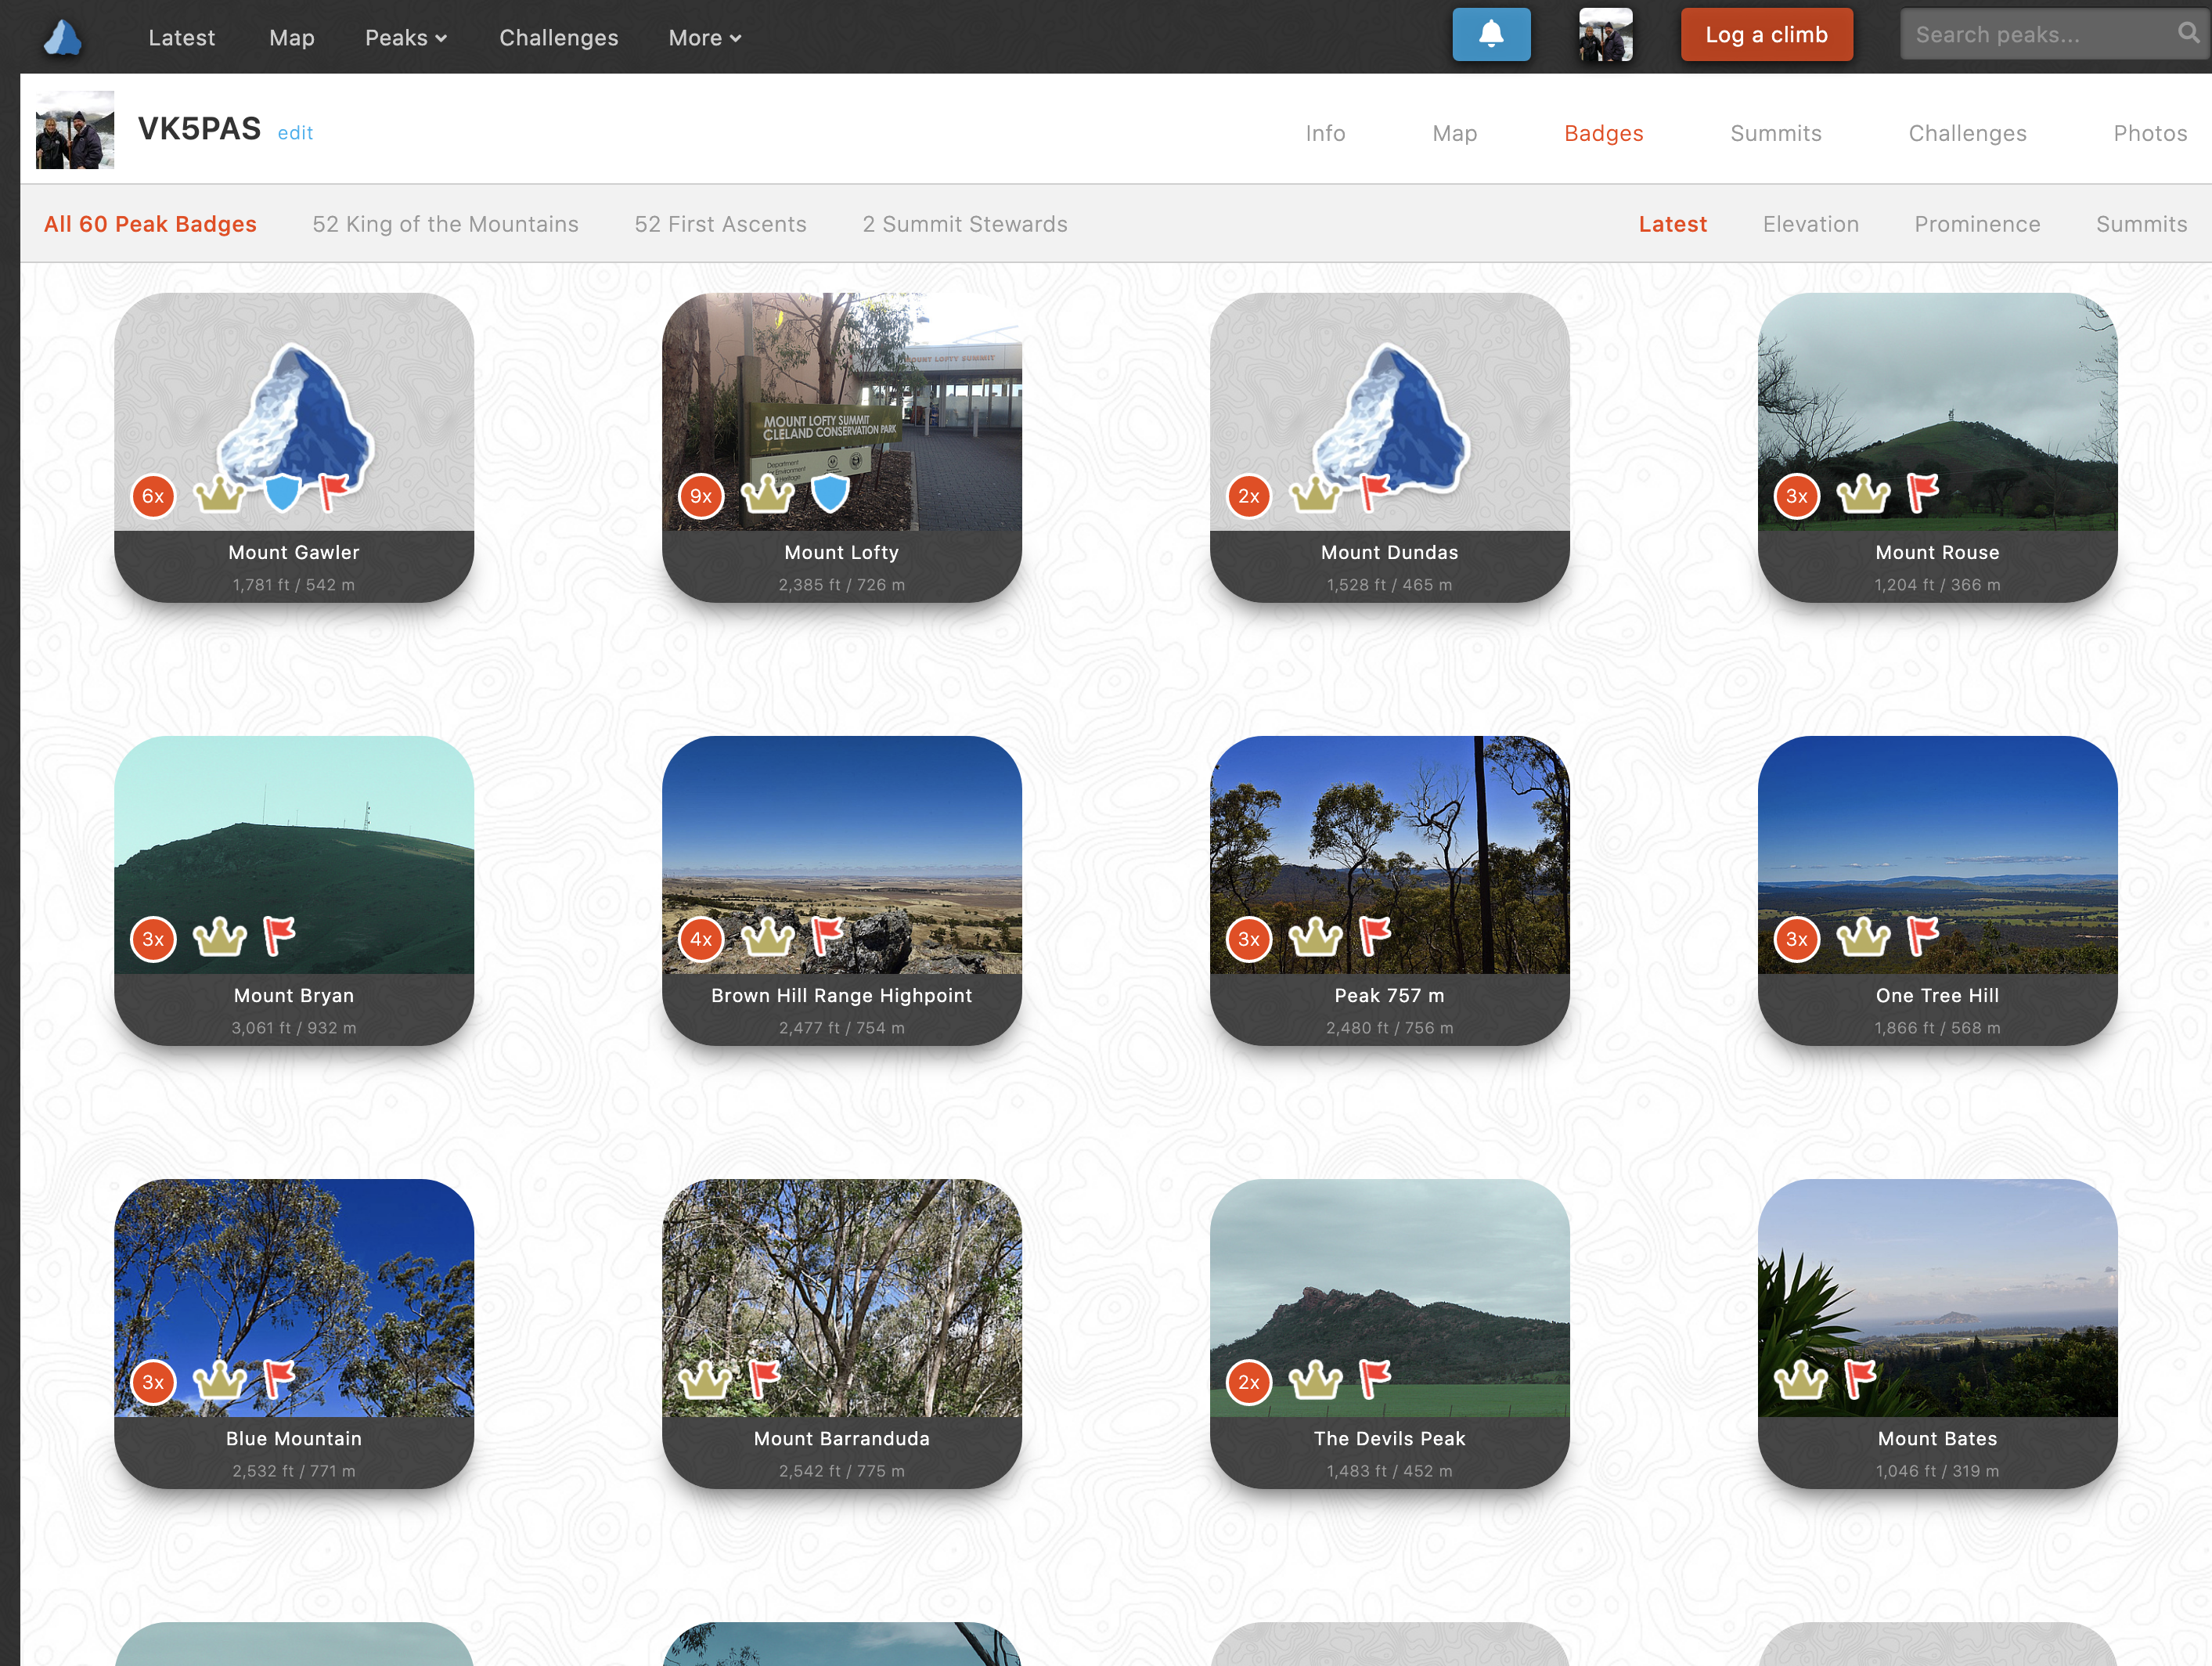Expand the More dropdown menu
This screenshot has height=1666, width=2212.
pos(704,38)
